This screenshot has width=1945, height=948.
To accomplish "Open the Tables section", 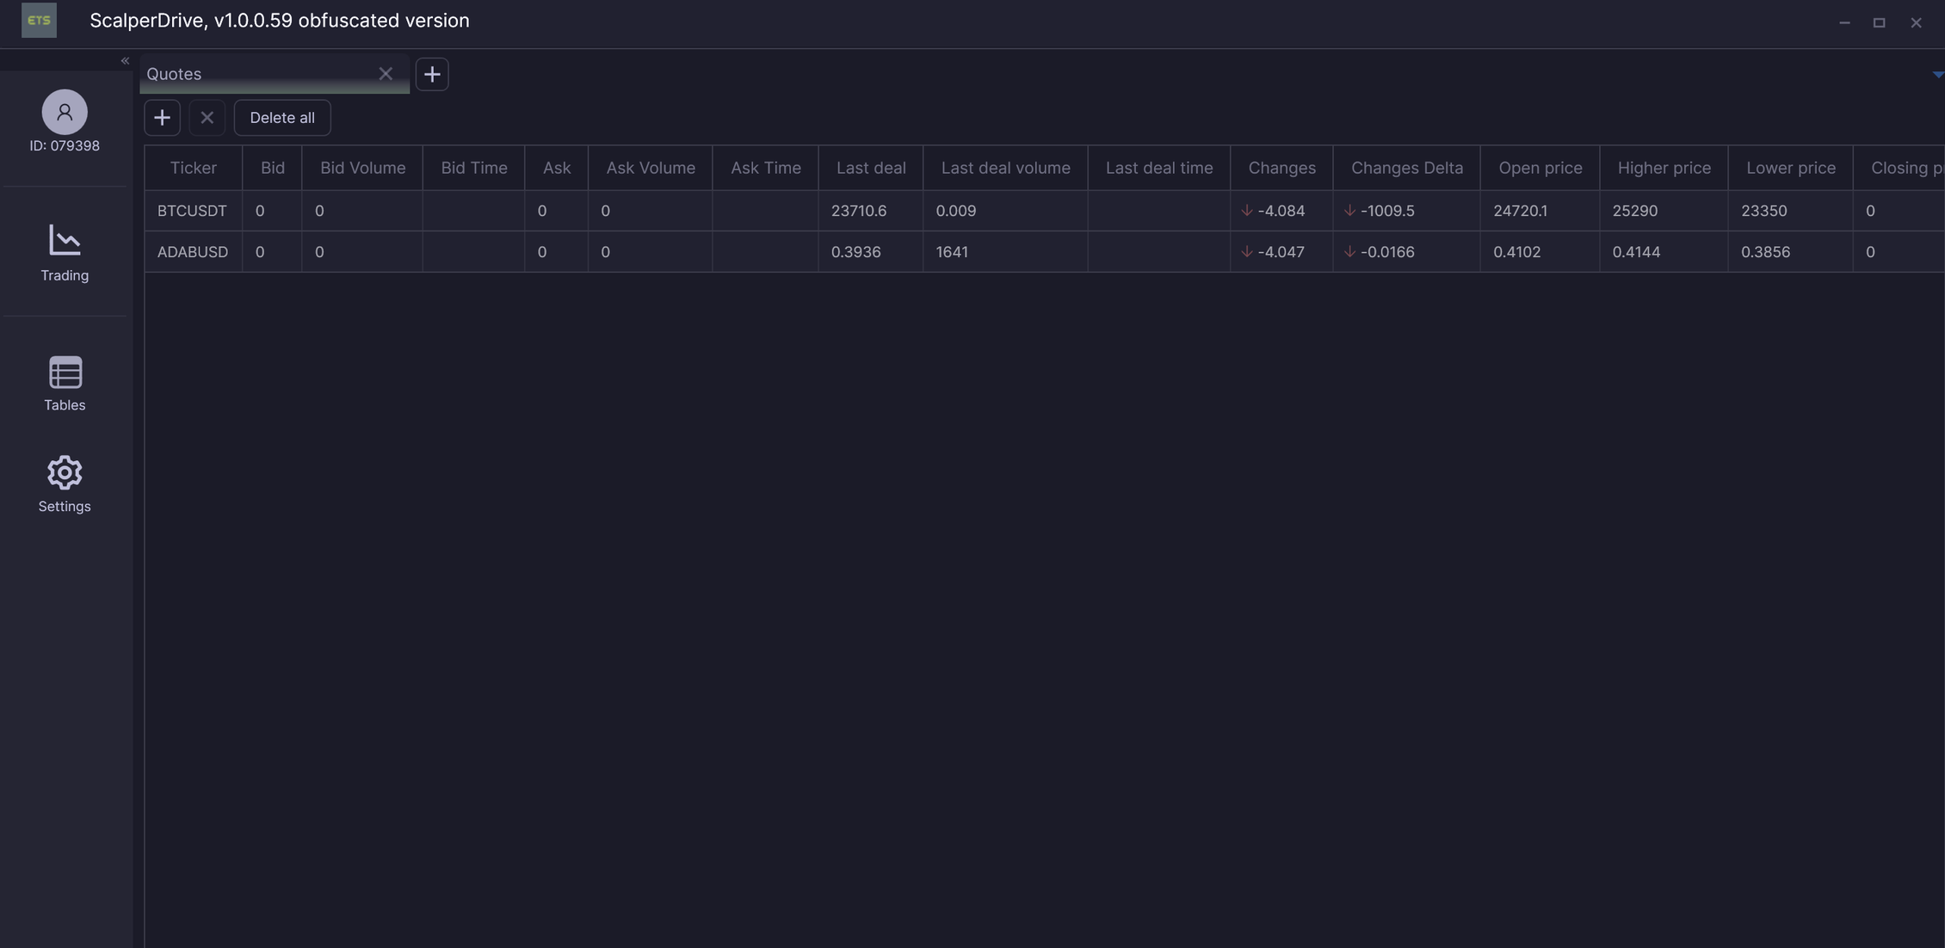I will click(x=65, y=383).
